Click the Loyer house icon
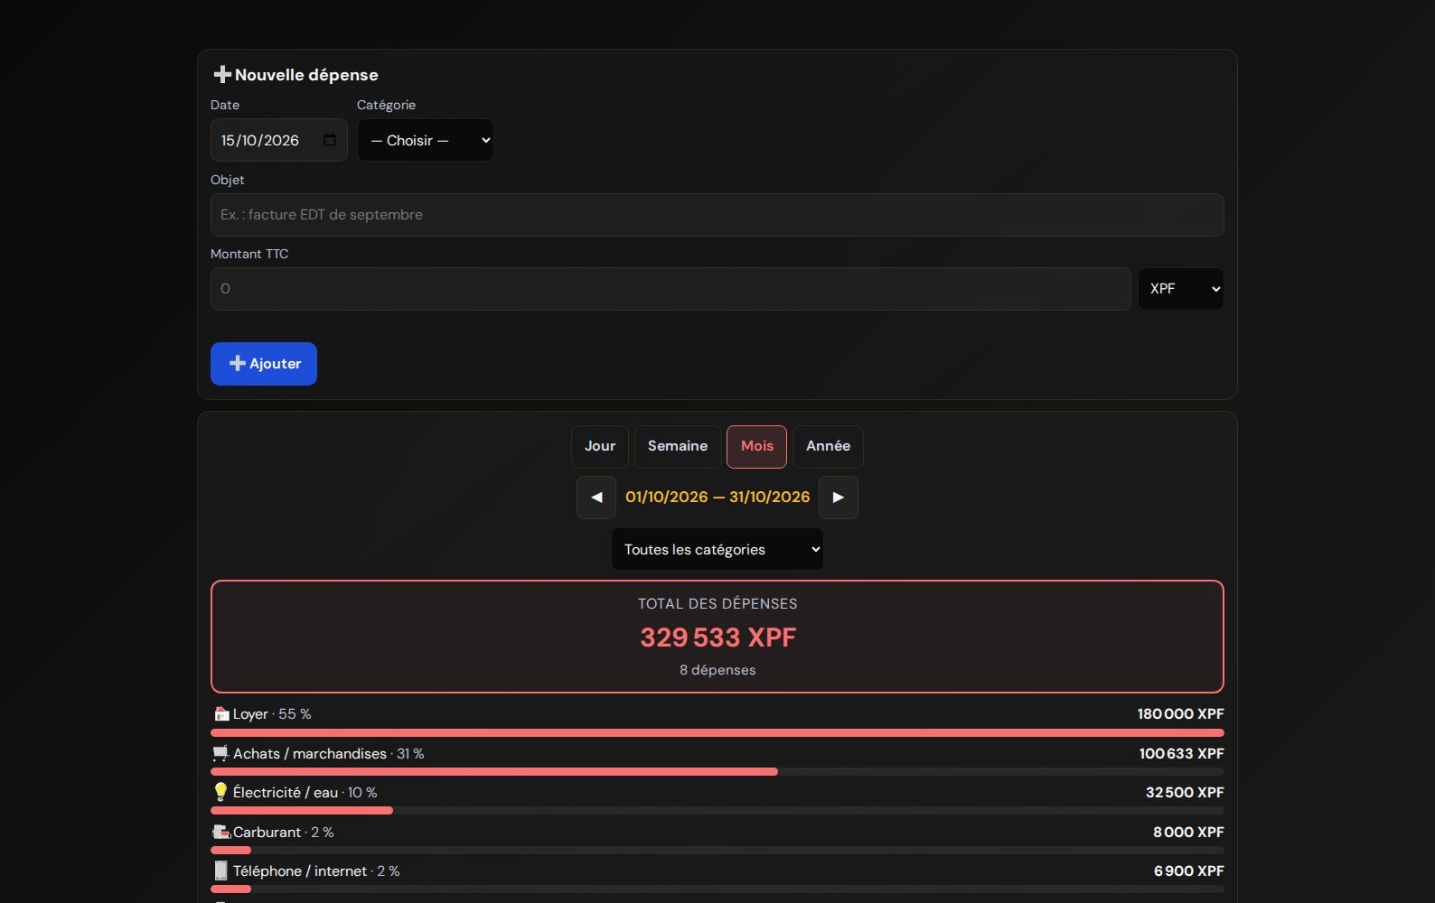Image resolution: width=1435 pixels, height=903 pixels. coord(221,713)
